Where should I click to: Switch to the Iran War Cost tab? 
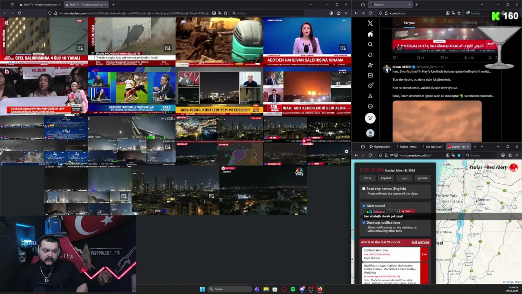432,147
